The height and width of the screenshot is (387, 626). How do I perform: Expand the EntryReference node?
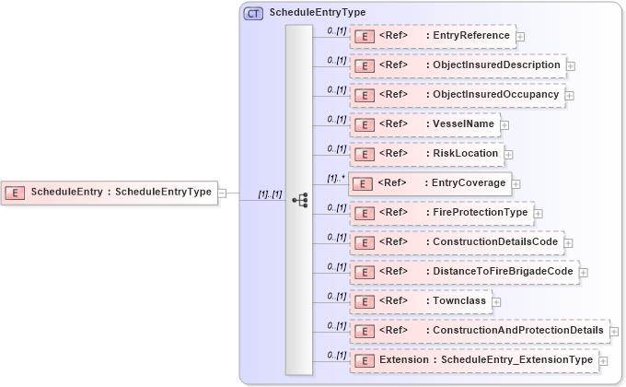pyautogui.click(x=520, y=37)
